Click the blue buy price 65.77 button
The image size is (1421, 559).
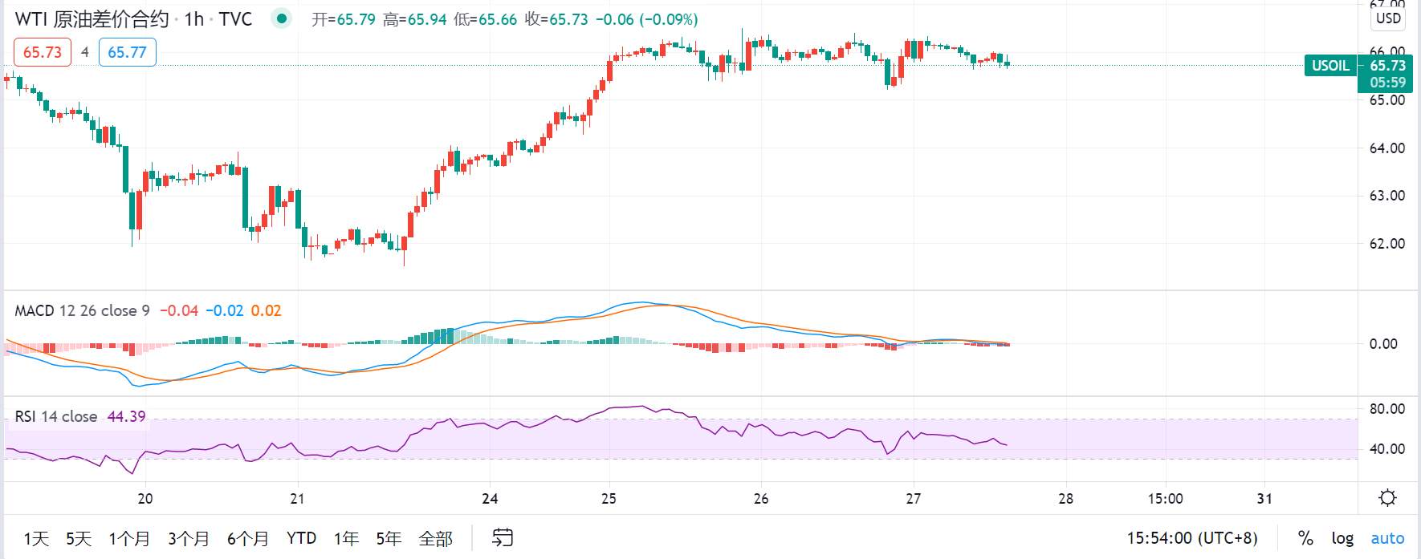[127, 52]
